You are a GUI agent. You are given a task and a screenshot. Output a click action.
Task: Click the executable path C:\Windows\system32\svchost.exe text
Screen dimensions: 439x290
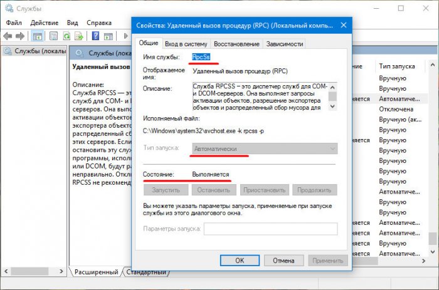(x=203, y=131)
